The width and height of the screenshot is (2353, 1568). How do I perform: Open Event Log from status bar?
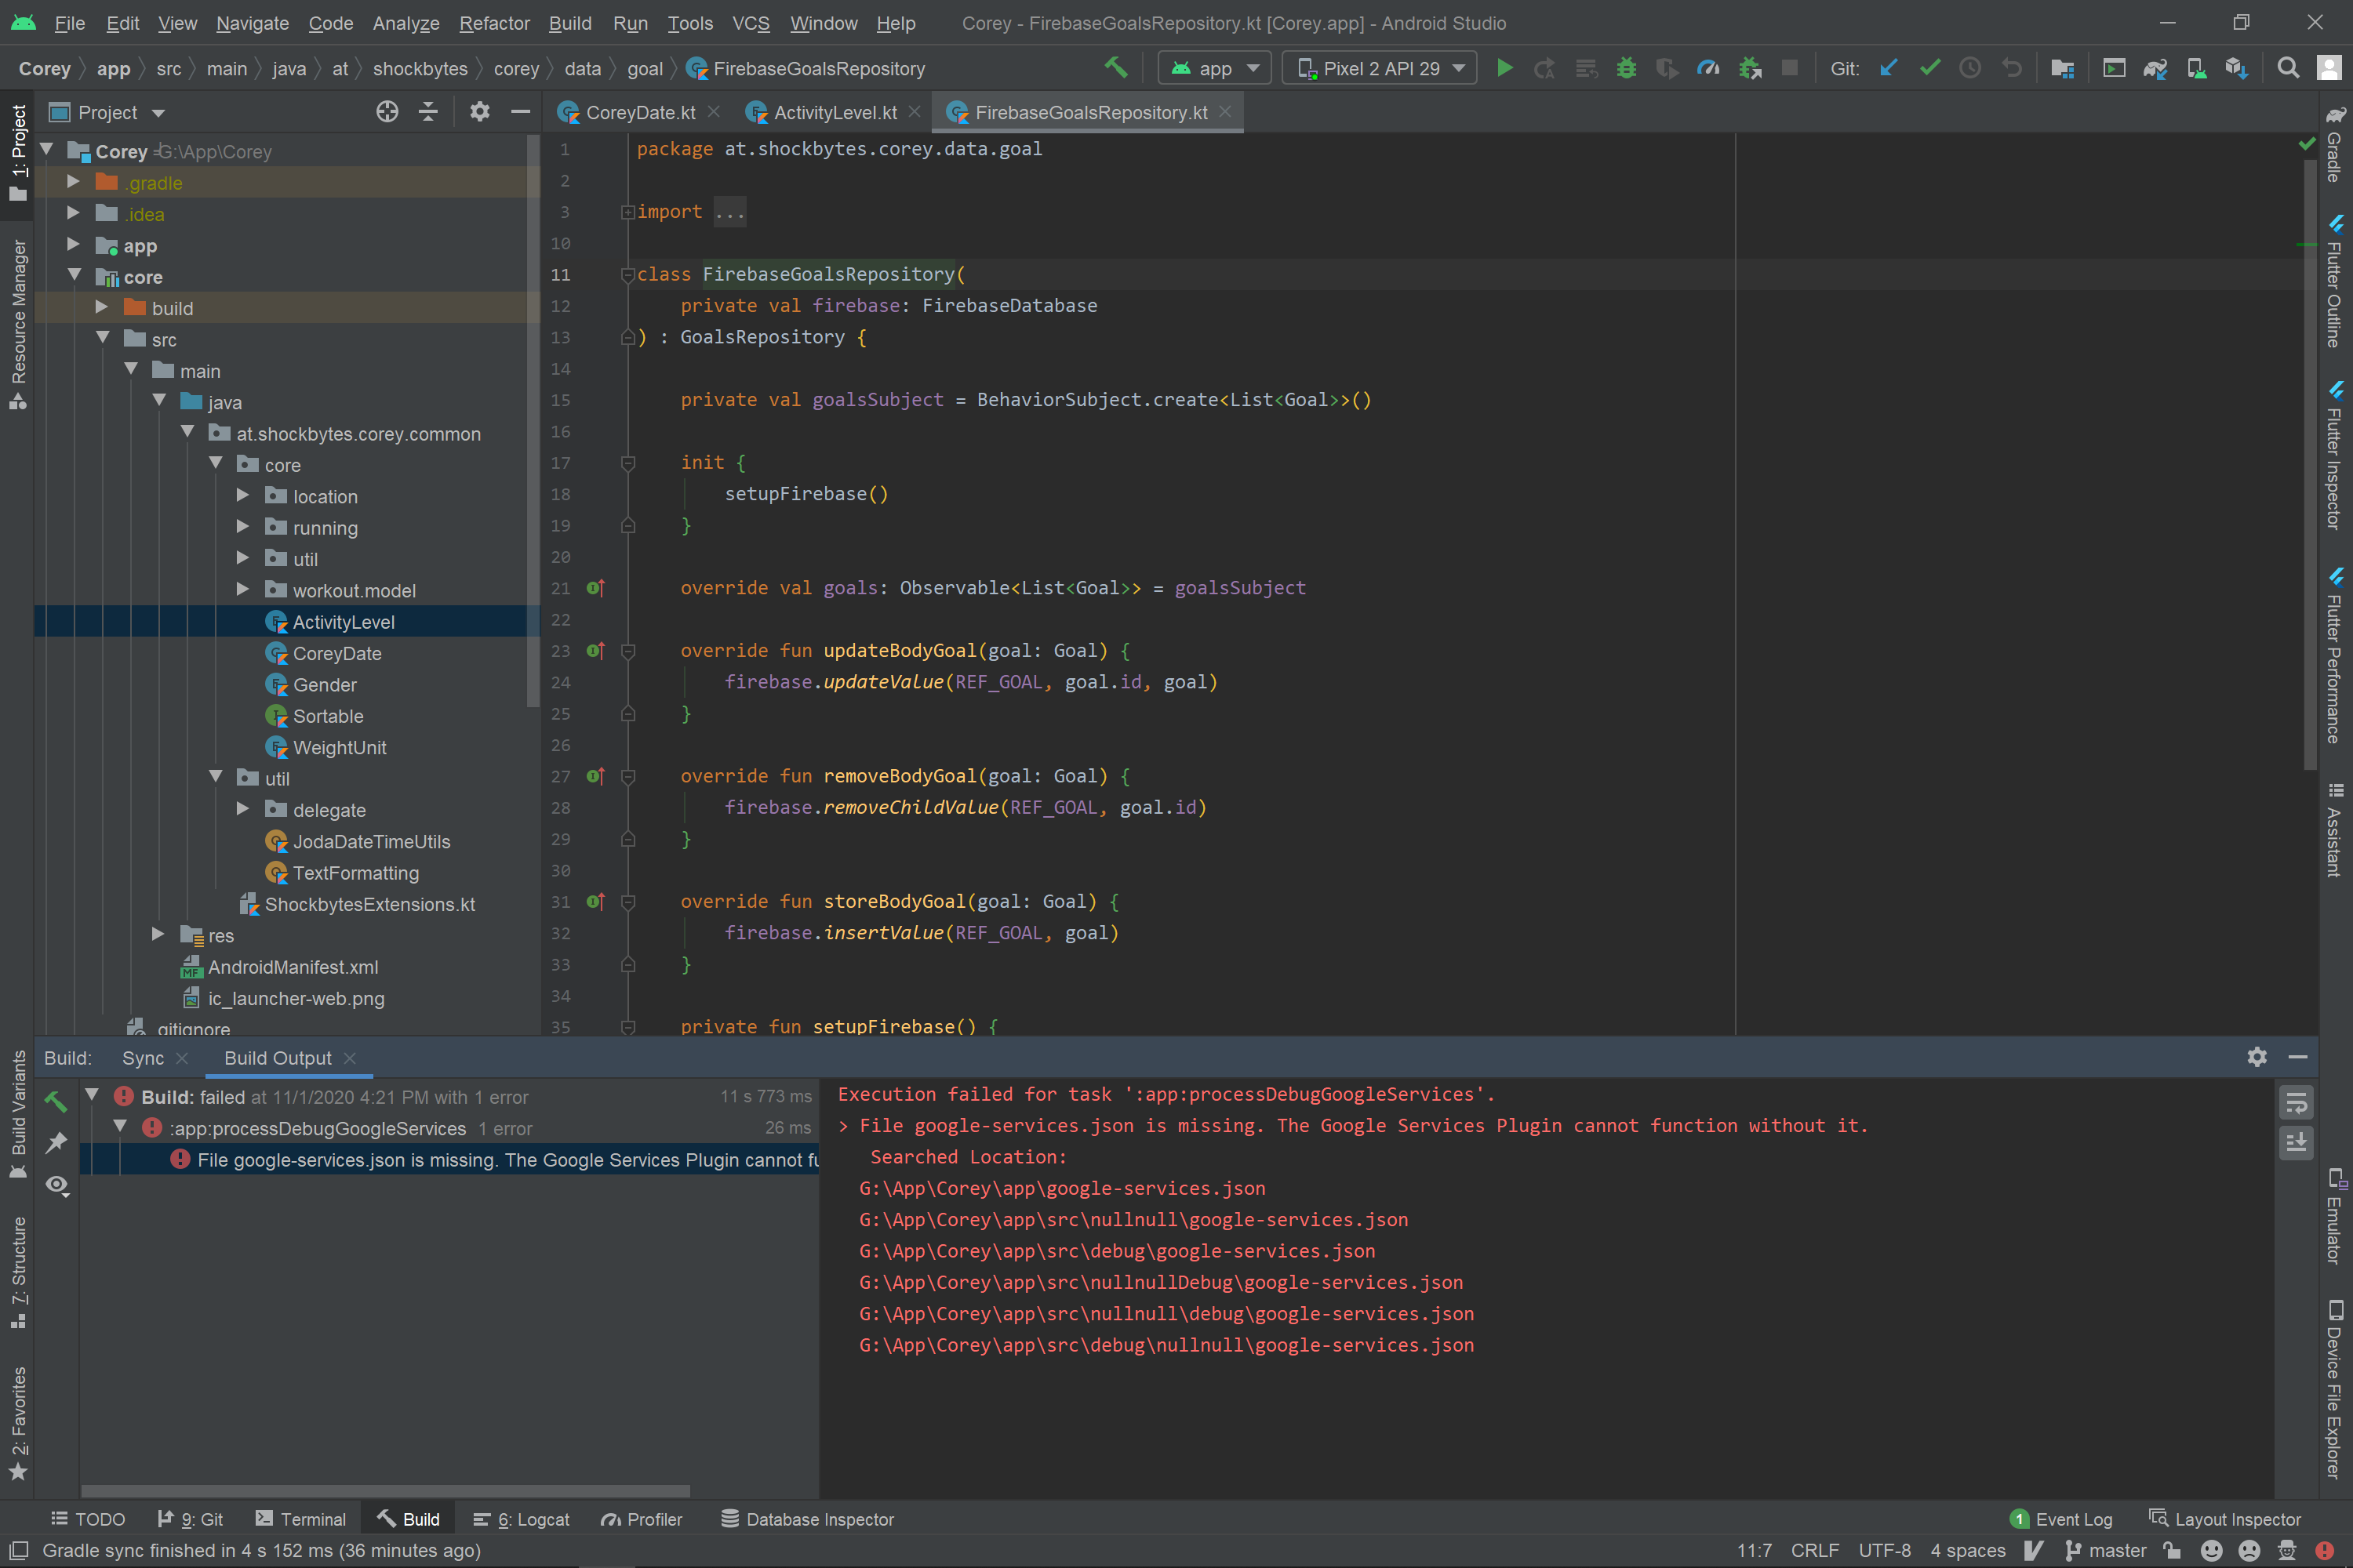(x=2062, y=1519)
